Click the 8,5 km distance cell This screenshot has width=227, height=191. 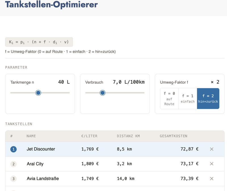coord(124,149)
